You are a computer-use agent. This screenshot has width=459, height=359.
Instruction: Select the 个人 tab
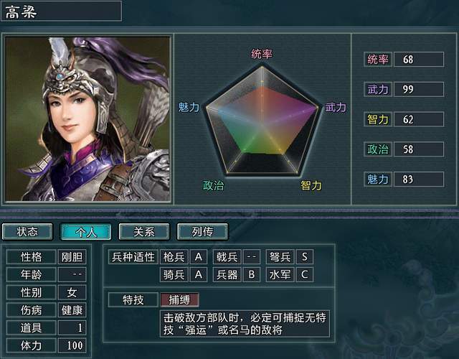click(x=85, y=231)
